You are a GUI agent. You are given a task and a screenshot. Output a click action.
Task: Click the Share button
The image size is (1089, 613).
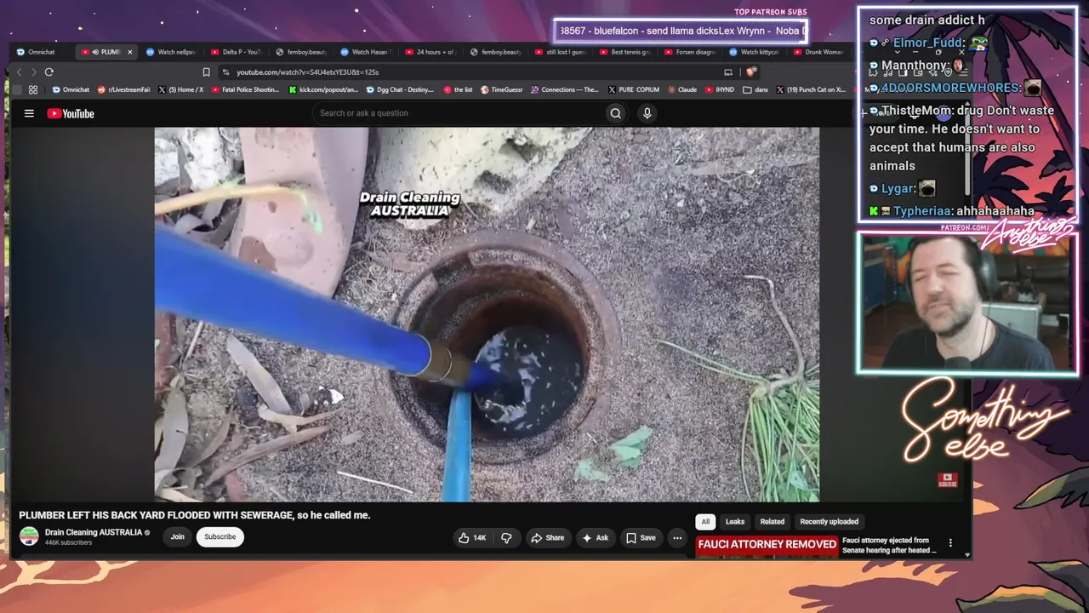click(547, 538)
